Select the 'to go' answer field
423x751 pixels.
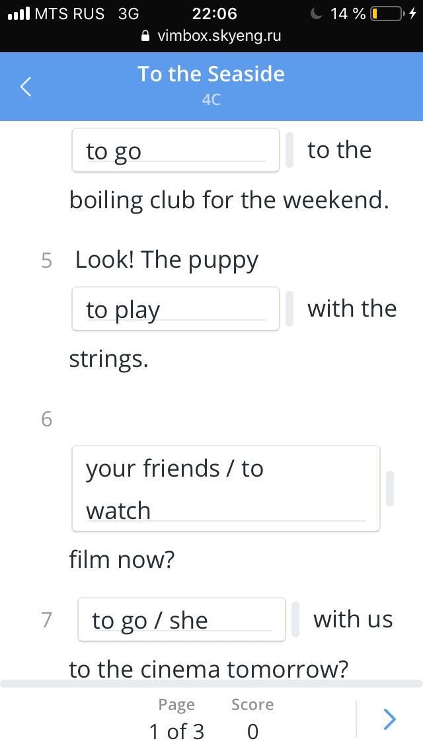176,150
